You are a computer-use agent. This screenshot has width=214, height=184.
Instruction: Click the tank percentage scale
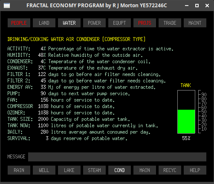pyautogui.click(x=202, y=112)
